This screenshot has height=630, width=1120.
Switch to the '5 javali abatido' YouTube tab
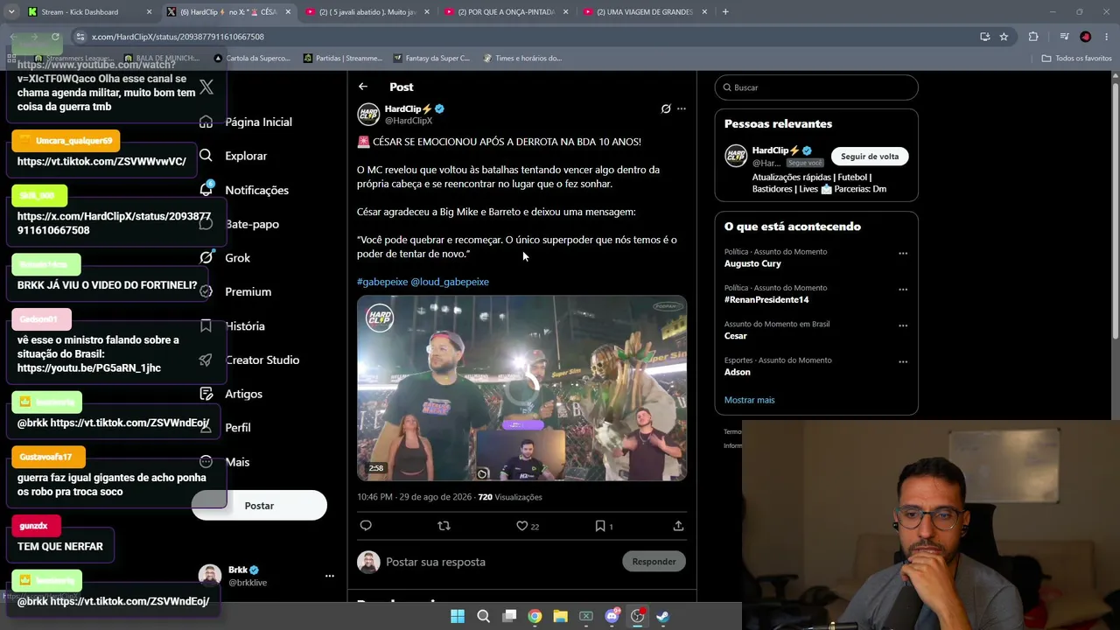[366, 12]
